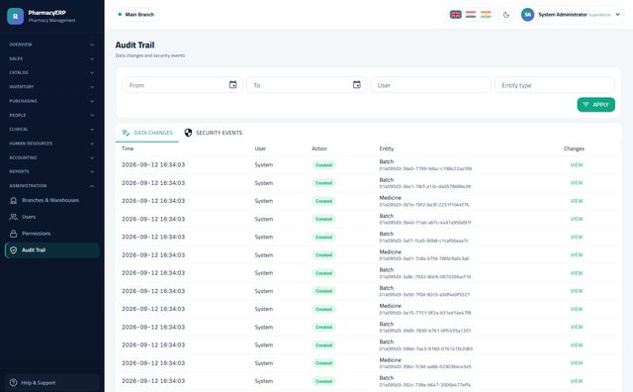The image size is (633, 392).
Task: Expand the Human Resources sidebar section
Action: tap(51, 144)
